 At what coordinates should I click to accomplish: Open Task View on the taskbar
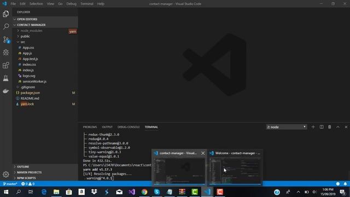point(31,192)
